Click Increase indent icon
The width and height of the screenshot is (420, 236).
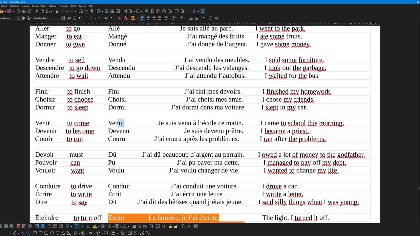pos(191,18)
